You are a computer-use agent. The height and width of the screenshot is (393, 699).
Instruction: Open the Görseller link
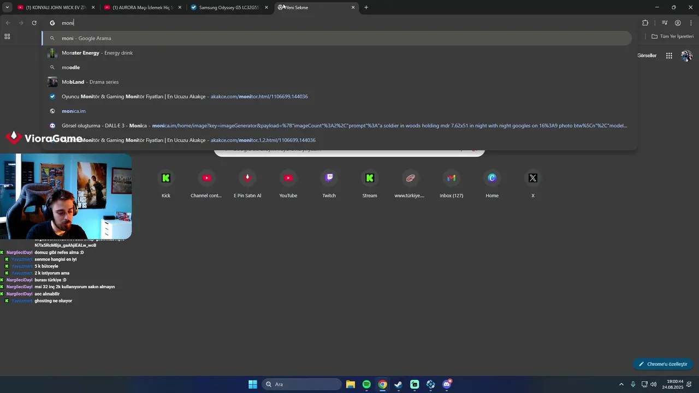tap(647, 56)
